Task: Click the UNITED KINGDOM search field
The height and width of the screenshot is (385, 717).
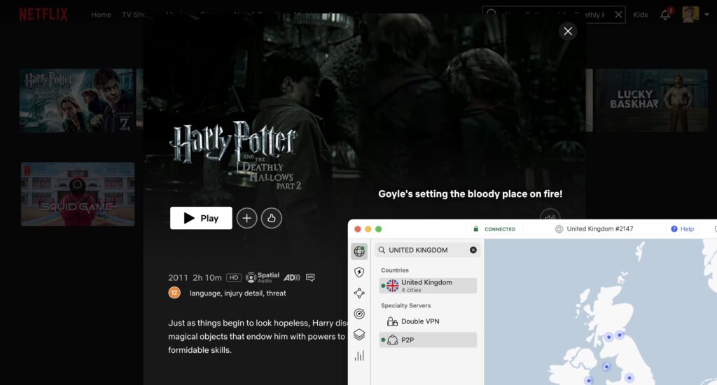Action: click(428, 250)
